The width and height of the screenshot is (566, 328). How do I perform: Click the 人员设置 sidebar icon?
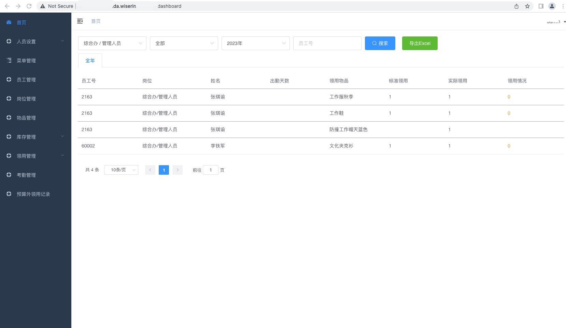click(9, 41)
